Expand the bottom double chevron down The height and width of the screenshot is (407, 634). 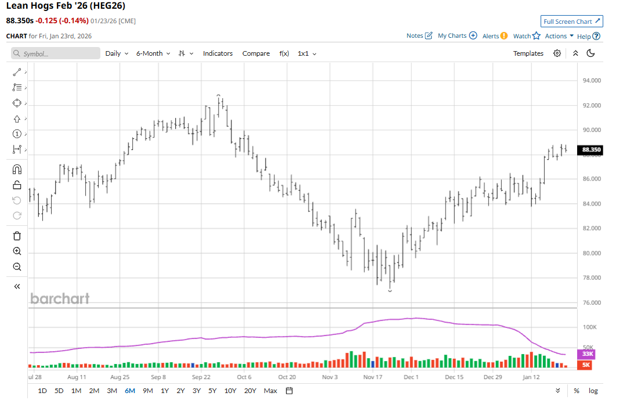(558, 391)
